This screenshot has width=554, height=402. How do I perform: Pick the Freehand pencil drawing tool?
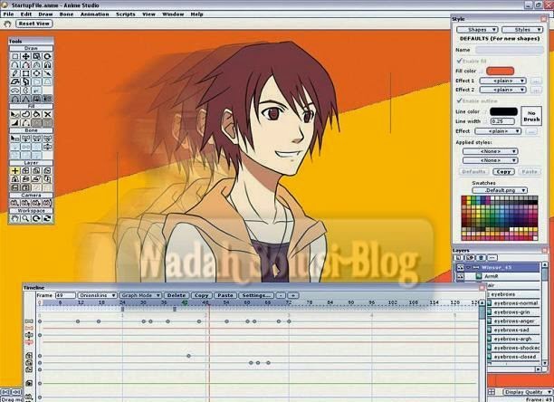[x=15, y=73]
